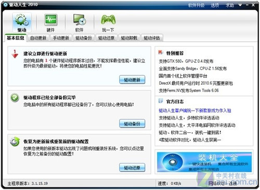Image resolution: width=260 pixels, height=190 pixels.
Task: Open 求助 in the title bar
Action: (230, 5)
